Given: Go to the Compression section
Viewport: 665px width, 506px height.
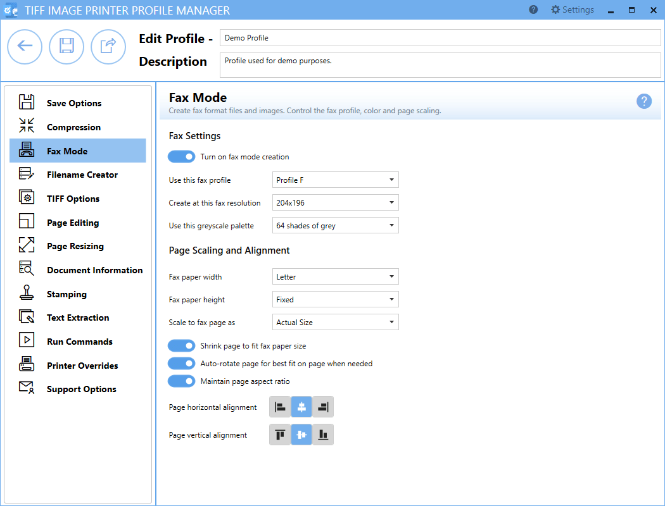Looking at the screenshot, I should coord(73,127).
